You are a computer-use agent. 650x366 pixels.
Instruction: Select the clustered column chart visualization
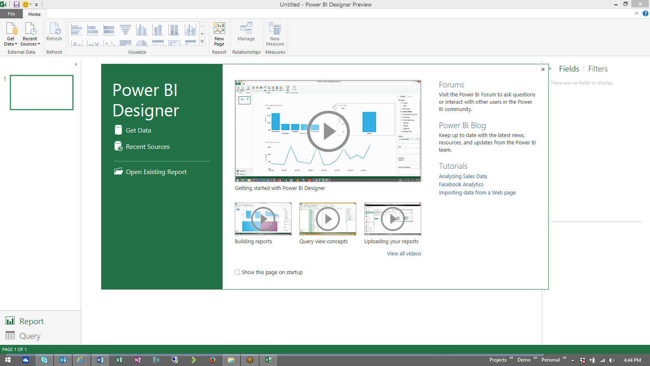(141, 30)
